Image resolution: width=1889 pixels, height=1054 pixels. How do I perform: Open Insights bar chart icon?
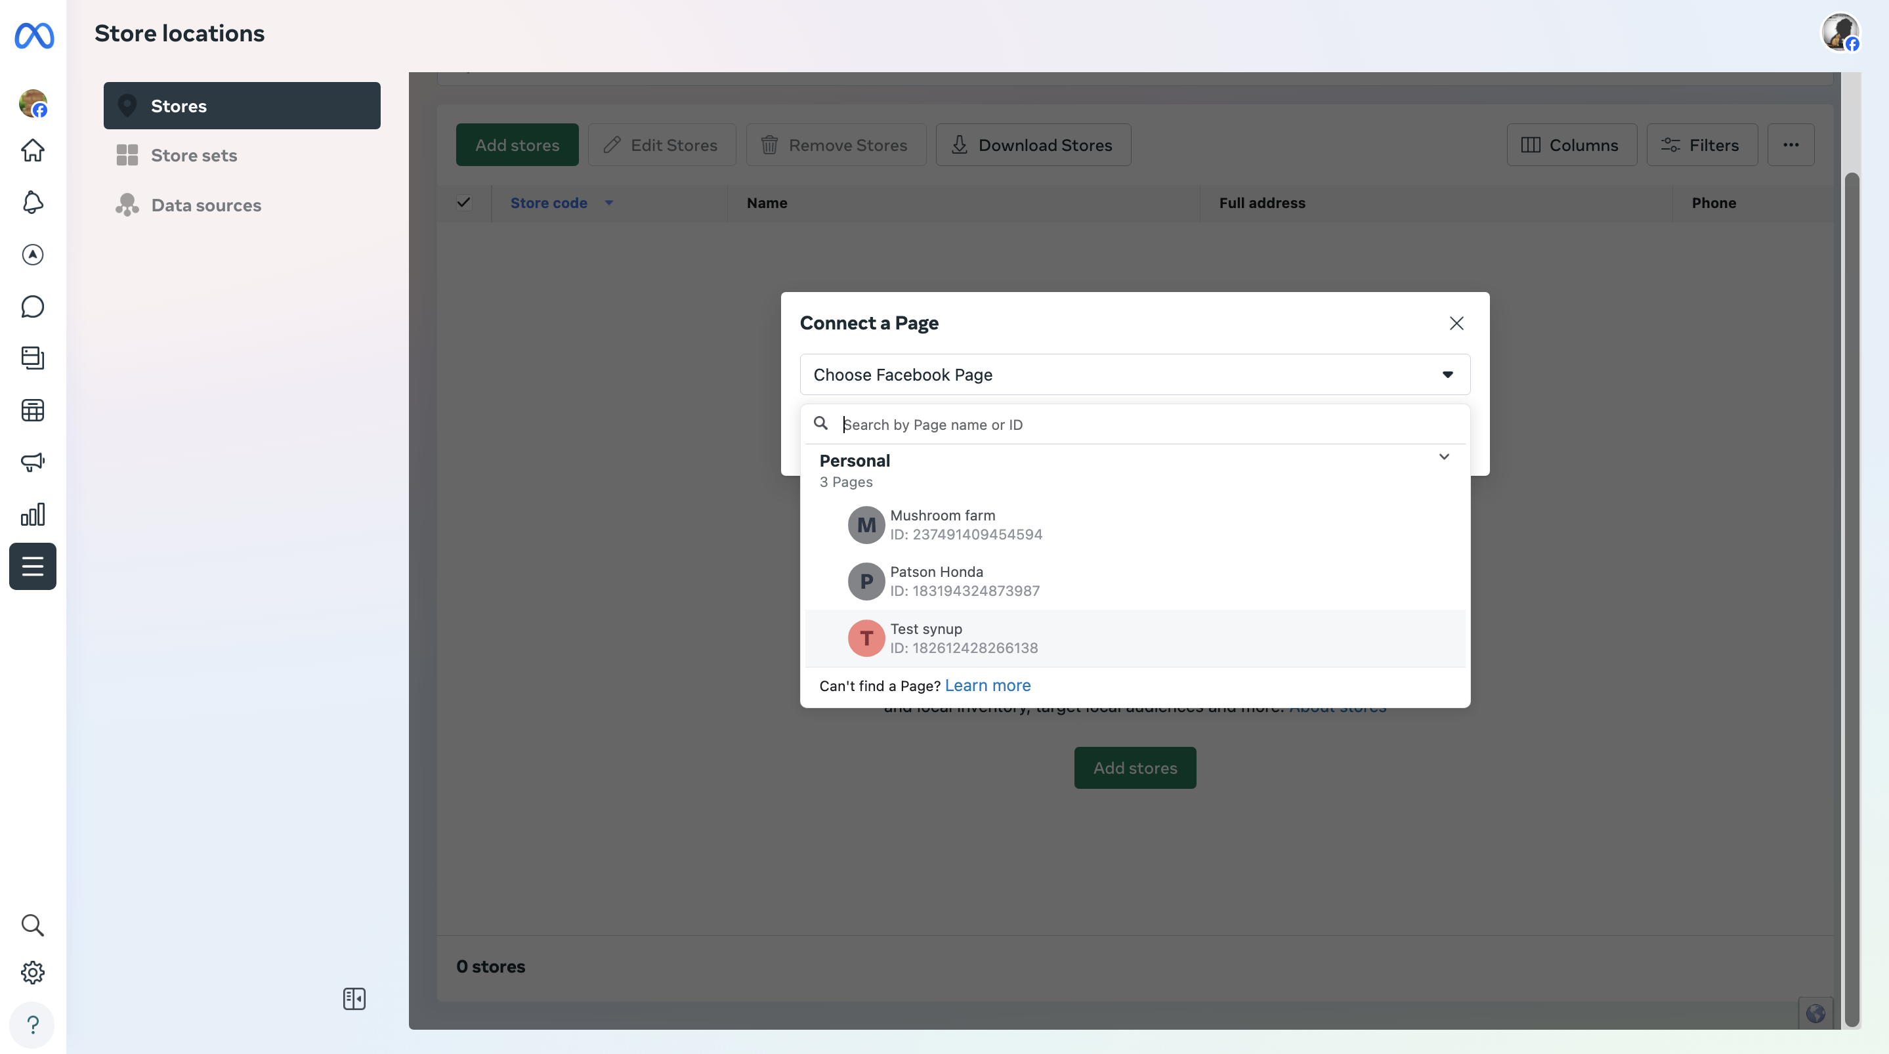pos(32,514)
